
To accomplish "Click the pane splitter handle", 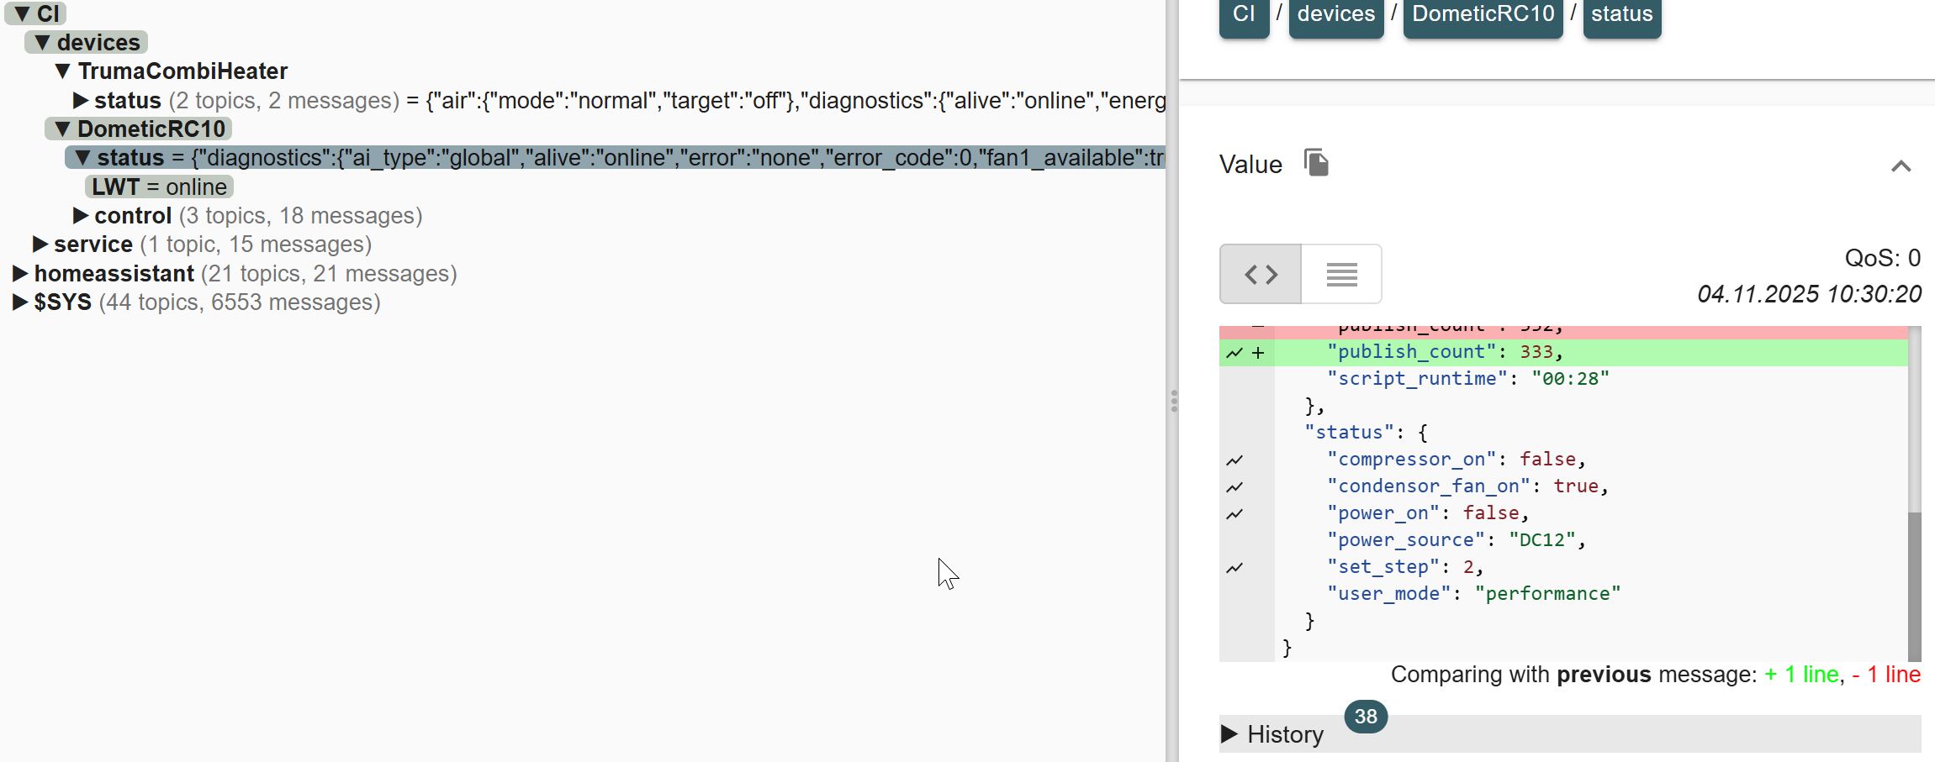I will (1173, 401).
